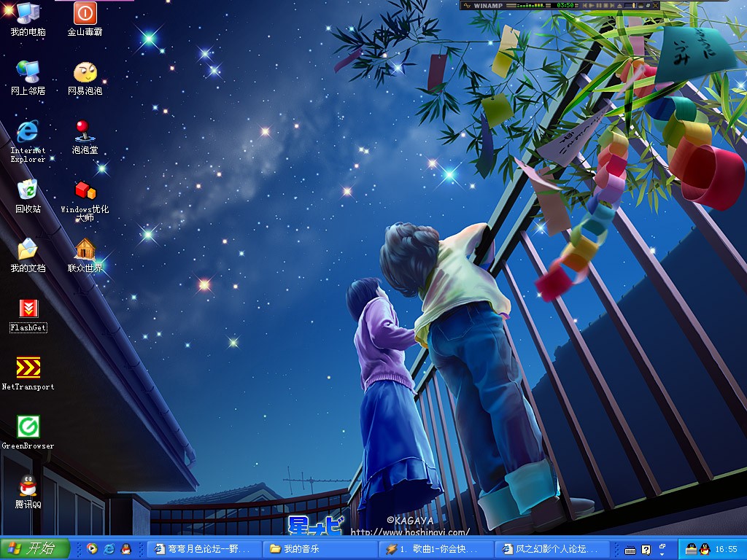Viewport: 747px width, 560px height.
Task: Click the Winamp eject button
Action: 619,6
